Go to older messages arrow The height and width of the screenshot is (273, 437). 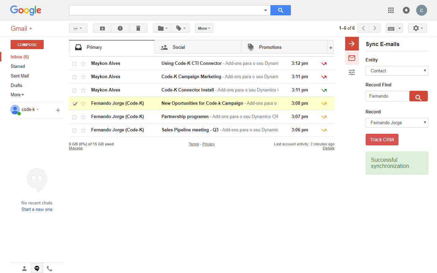point(375,28)
